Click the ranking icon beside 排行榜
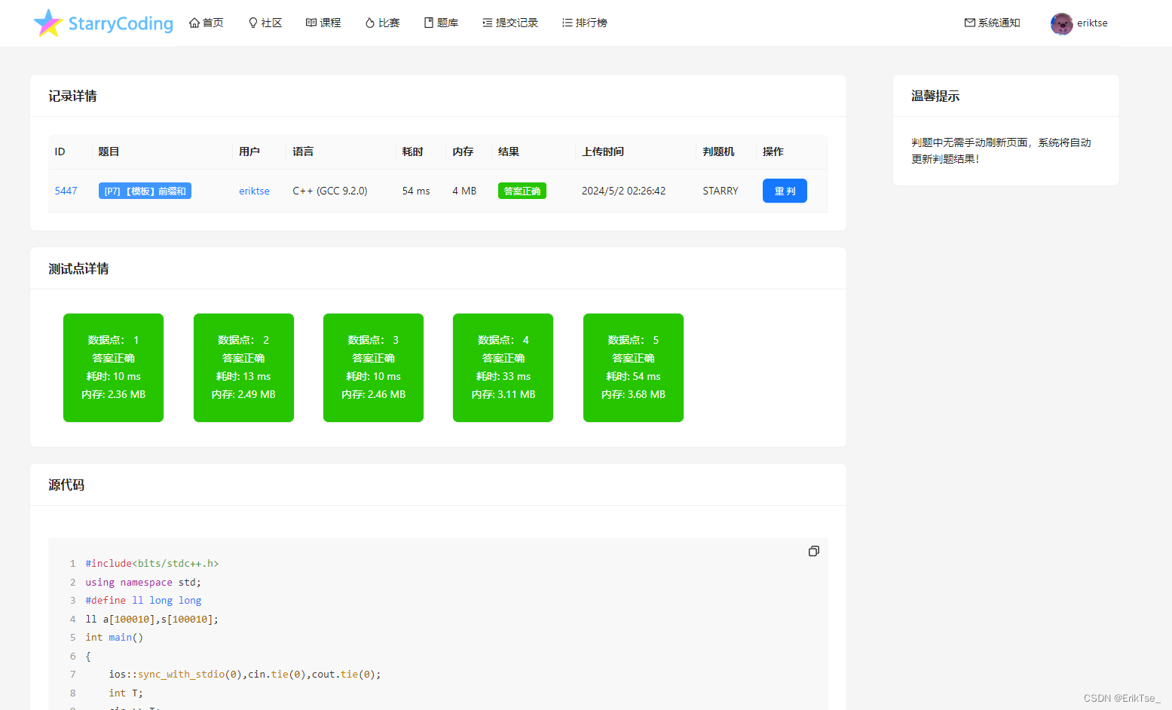The image size is (1172, 710). click(568, 23)
